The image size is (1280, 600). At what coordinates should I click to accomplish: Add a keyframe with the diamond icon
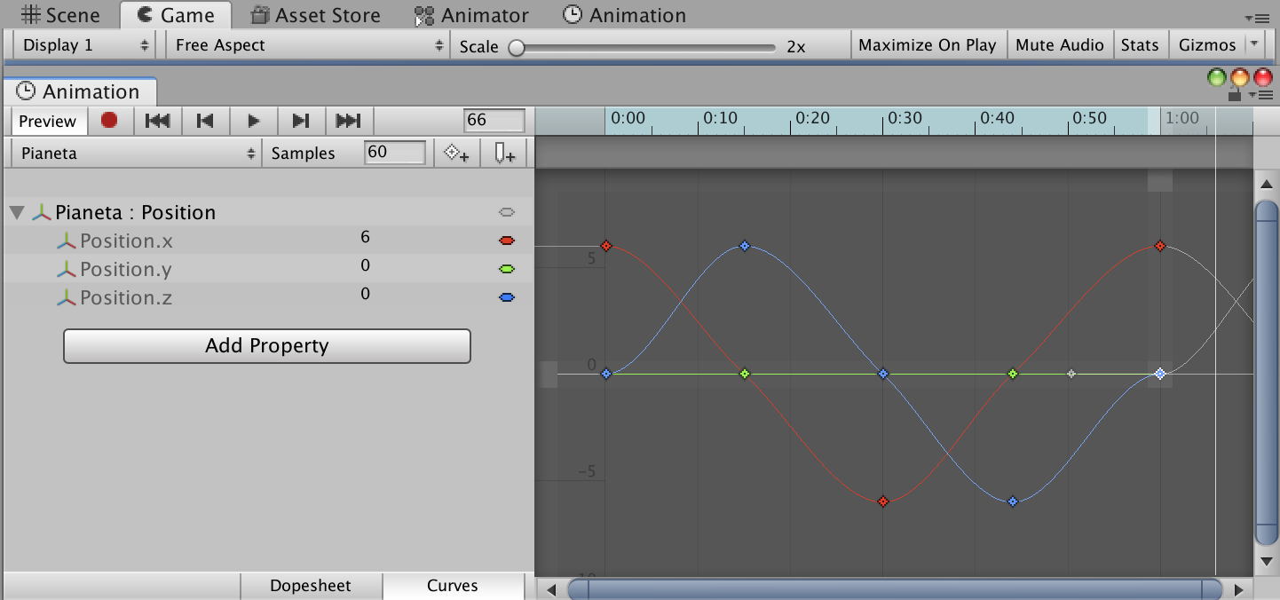coord(456,154)
